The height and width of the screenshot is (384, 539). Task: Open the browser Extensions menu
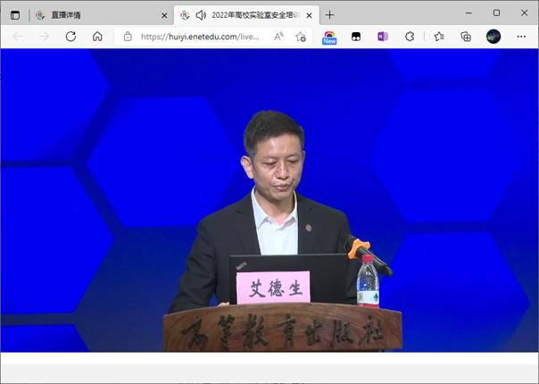(x=410, y=37)
